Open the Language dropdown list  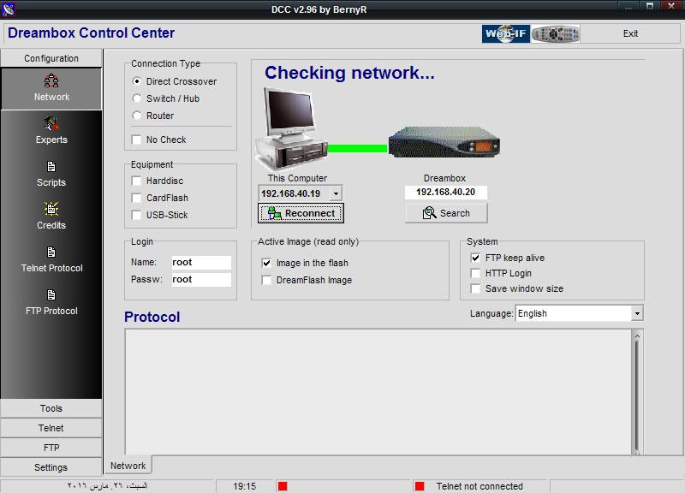pyautogui.click(x=637, y=313)
